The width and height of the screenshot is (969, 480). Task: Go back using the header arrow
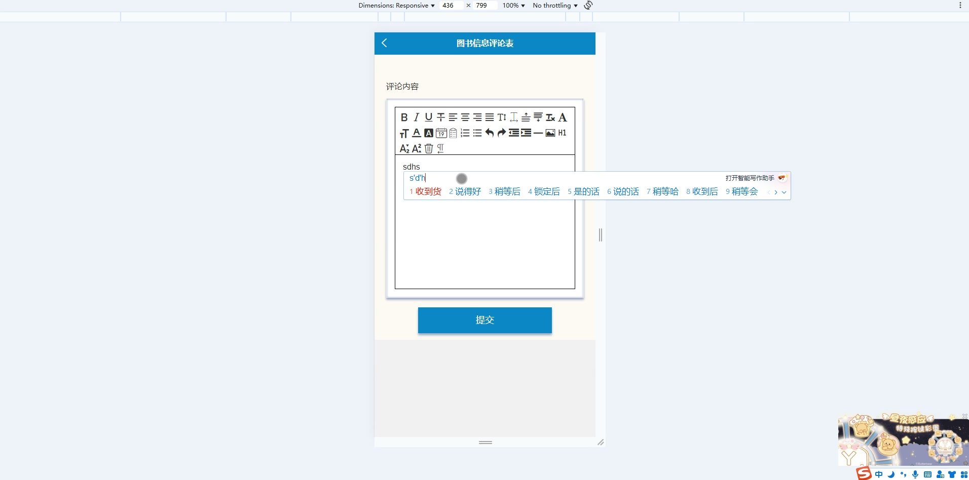point(384,43)
